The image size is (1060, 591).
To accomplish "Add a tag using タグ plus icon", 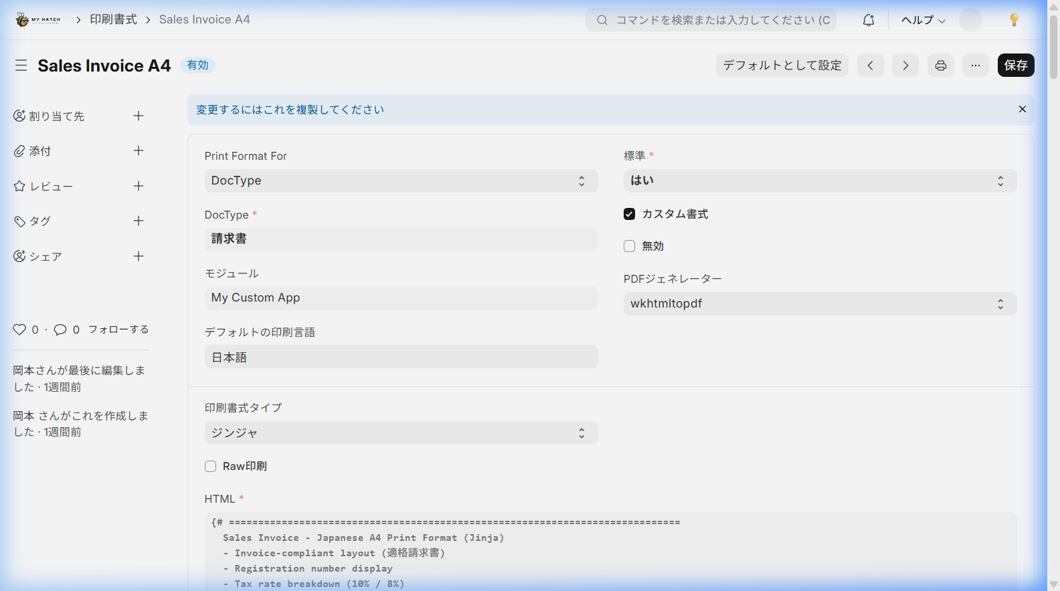I will point(139,221).
